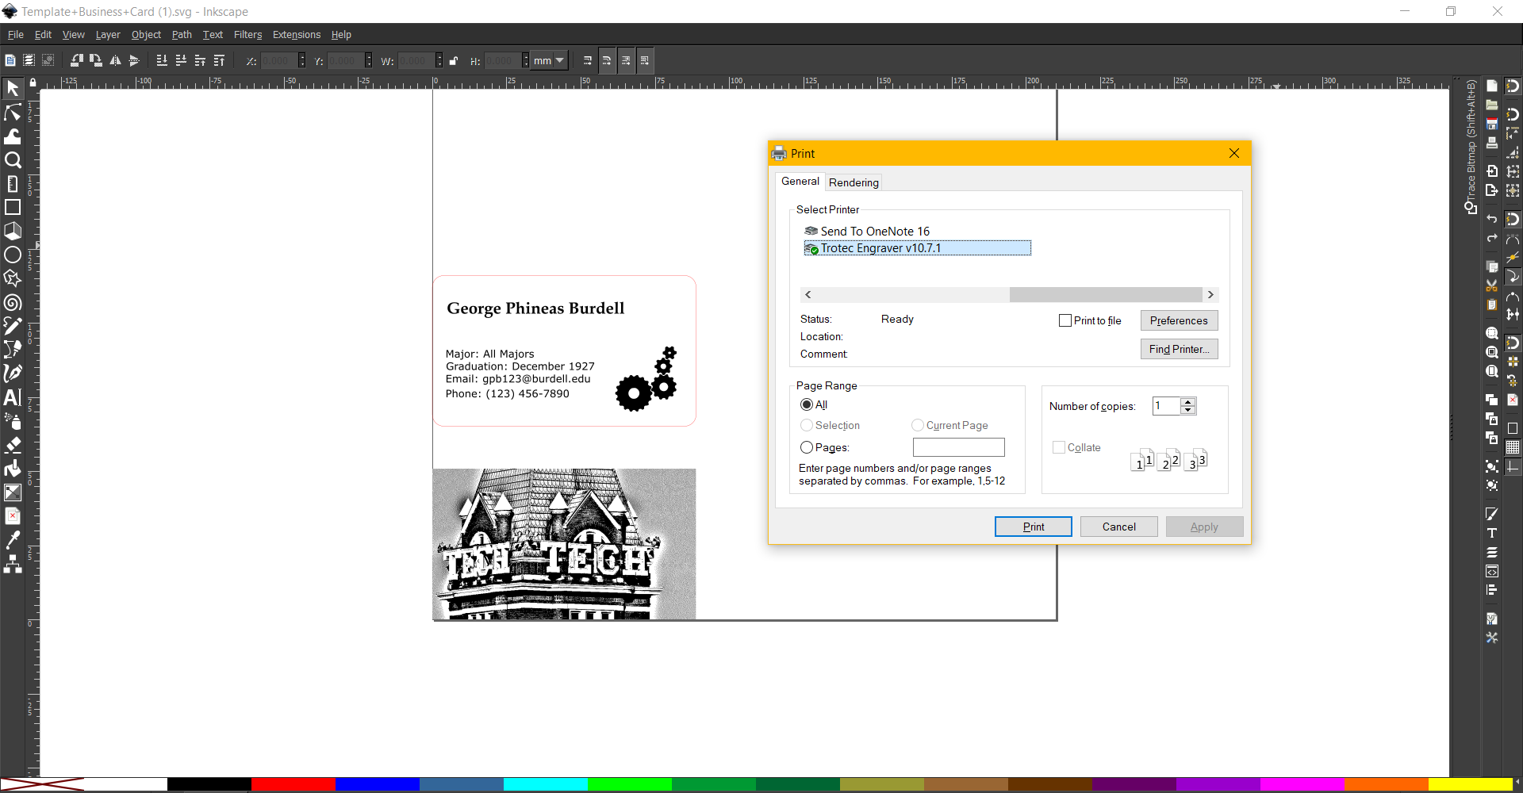The image size is (1523, 793).
Task: Switch to the Rendering tab
Action: 854,182
